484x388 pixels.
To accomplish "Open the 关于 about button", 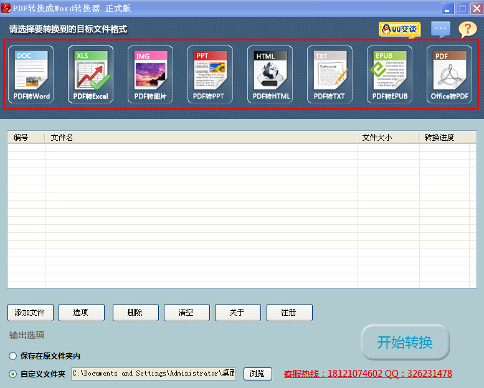I will [238, 313].
